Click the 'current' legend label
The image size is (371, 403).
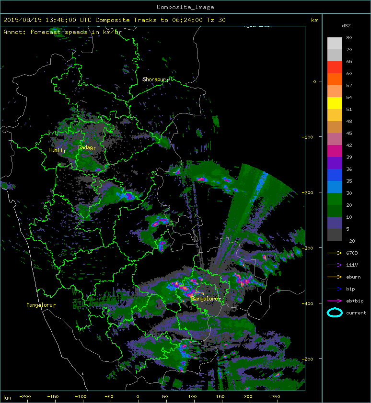pos(356,313)
